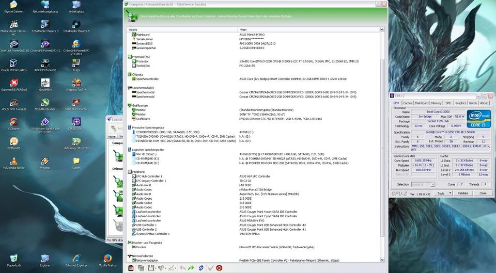The height and width of the screenshot is (273, 496).
Task: Click the scroll up arrow in Sandra list
Action: pyautogui.click(x=382, y=29)
